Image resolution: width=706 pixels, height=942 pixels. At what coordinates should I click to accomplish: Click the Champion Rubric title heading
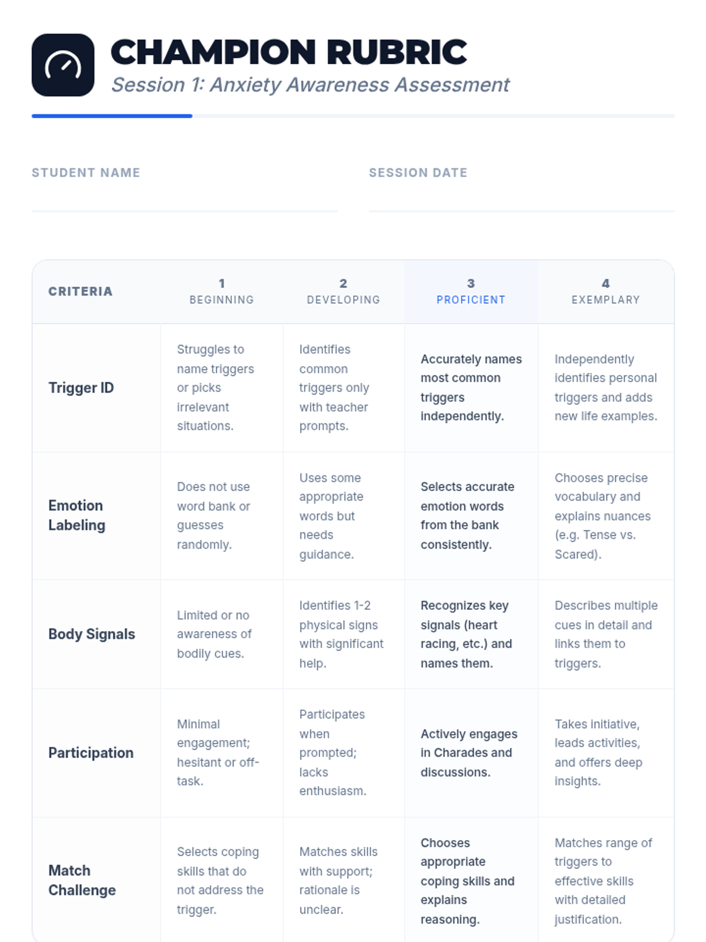(x=289, y=52)
